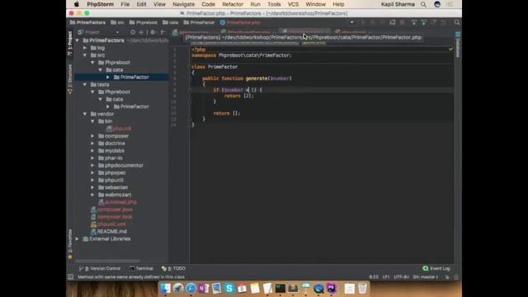This screenshot has width=528, height=297.
Task: Open the Terminal tool window button
Action: [x=141, y=268]
